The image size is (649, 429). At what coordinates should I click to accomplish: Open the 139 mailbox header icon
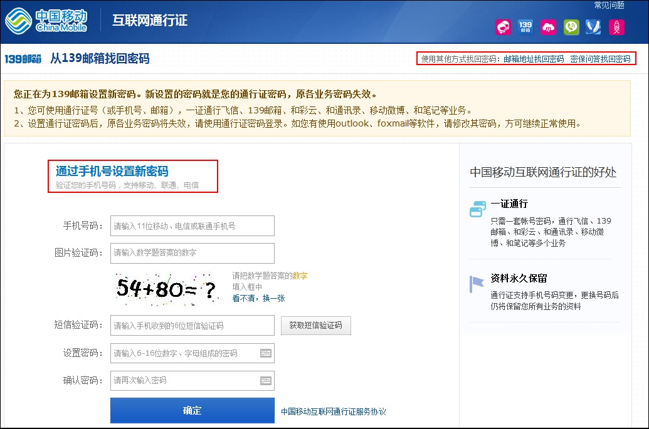525,28
